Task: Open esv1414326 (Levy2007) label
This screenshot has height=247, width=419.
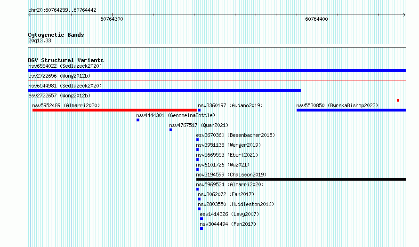Action: tap(230, 214)
